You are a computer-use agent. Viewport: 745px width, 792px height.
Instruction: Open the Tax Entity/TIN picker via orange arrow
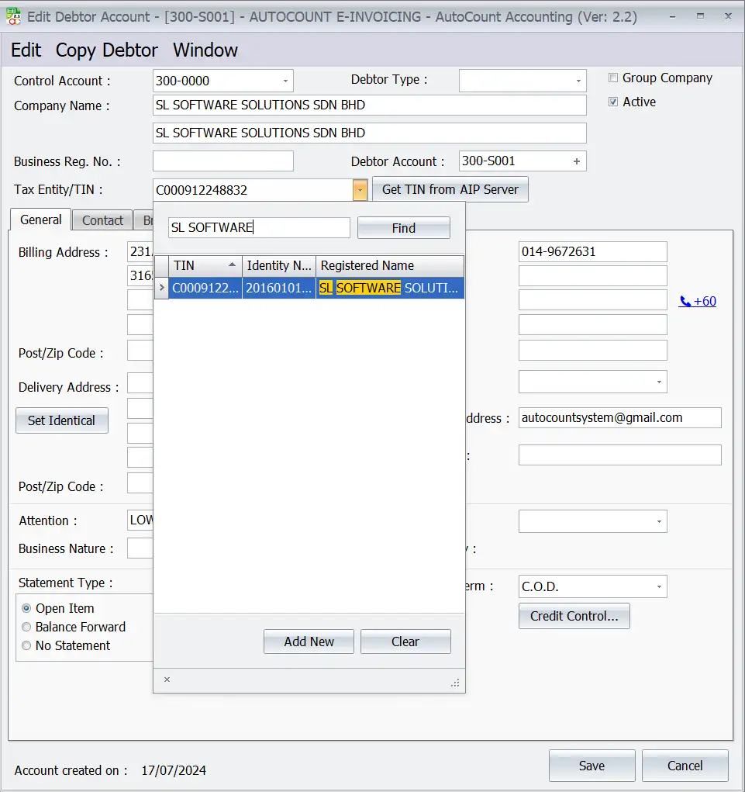point(359,189)
